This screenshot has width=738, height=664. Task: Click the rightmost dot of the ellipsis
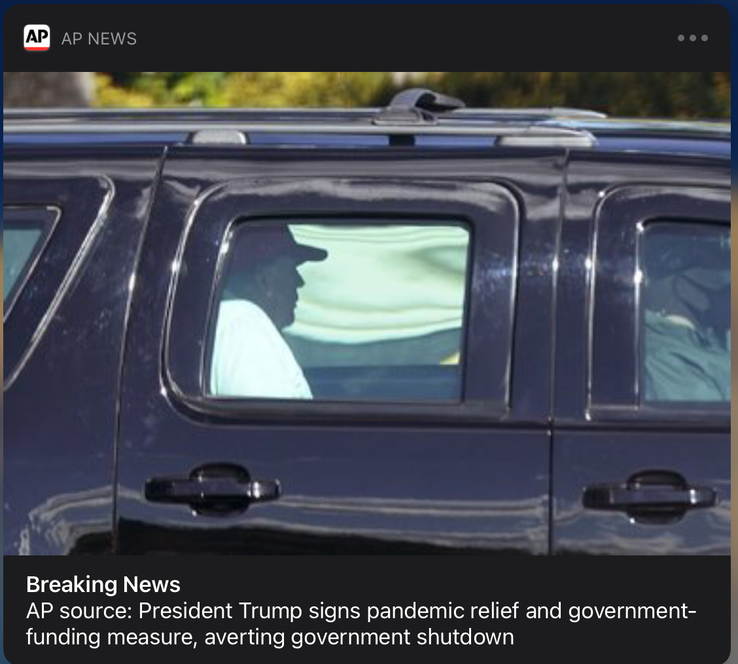point(705,38)
